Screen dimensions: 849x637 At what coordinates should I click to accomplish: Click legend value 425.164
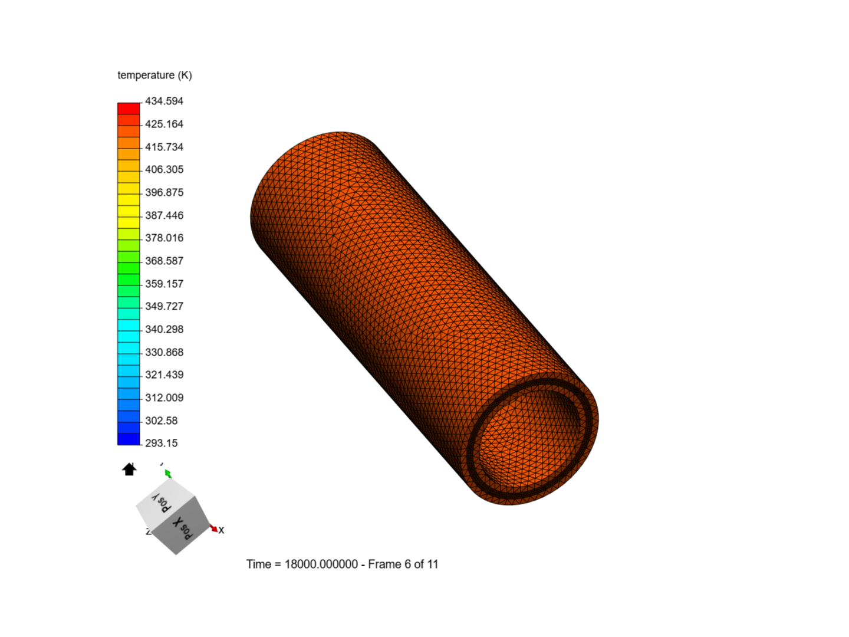164,124
